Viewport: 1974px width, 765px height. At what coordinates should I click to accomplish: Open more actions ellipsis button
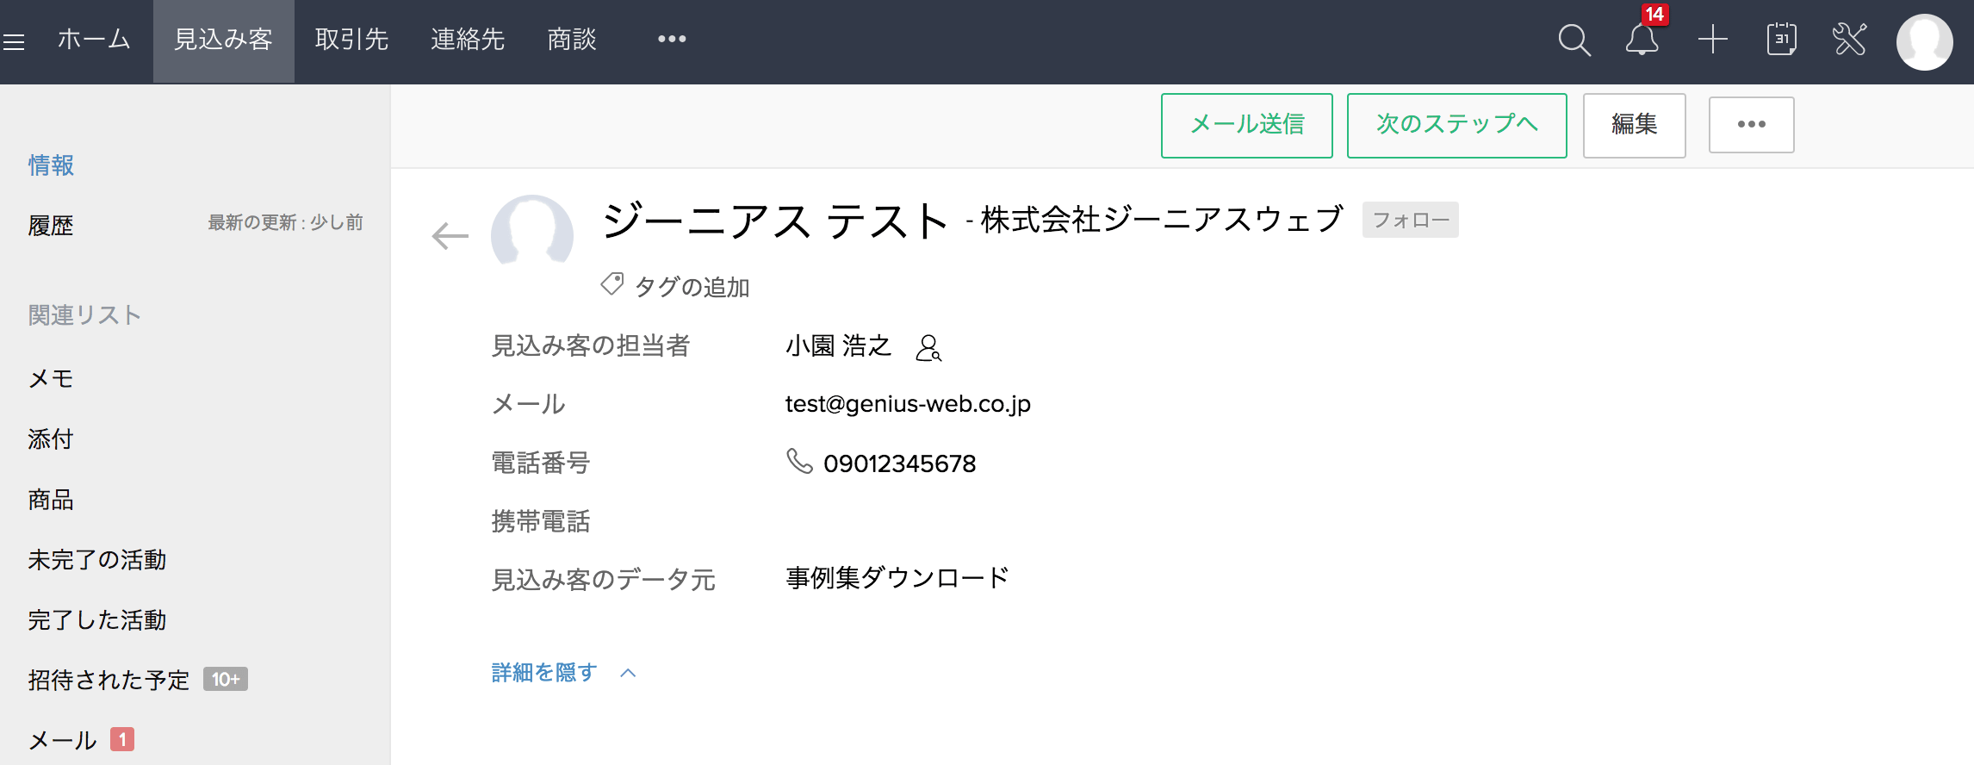point(1751,125)
